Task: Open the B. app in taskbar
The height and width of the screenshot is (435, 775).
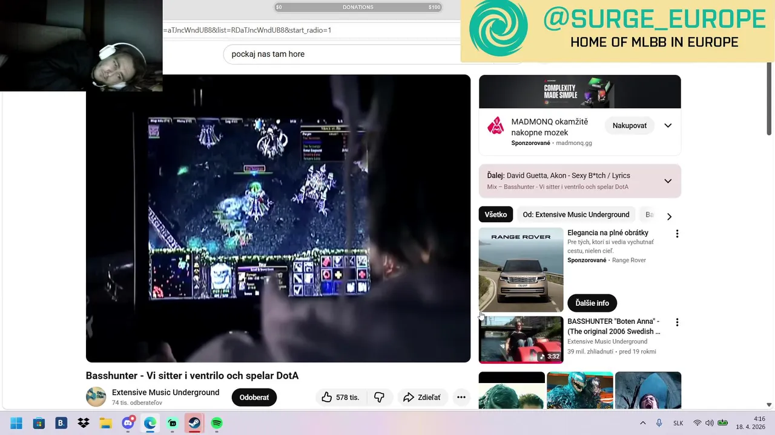Action: tap(61, 423)
